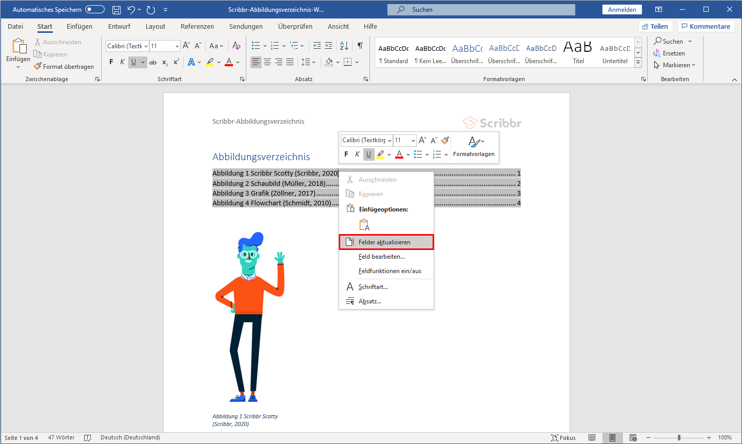This screenshot has height=444, width=742.
Task: Click the Redo icon in the title bar
Action: pos(150,10)
